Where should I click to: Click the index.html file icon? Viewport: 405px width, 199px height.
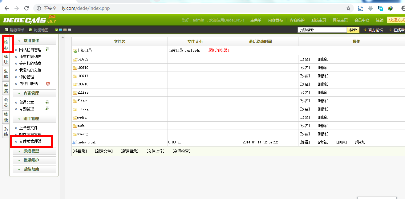(x=75, y=142)
